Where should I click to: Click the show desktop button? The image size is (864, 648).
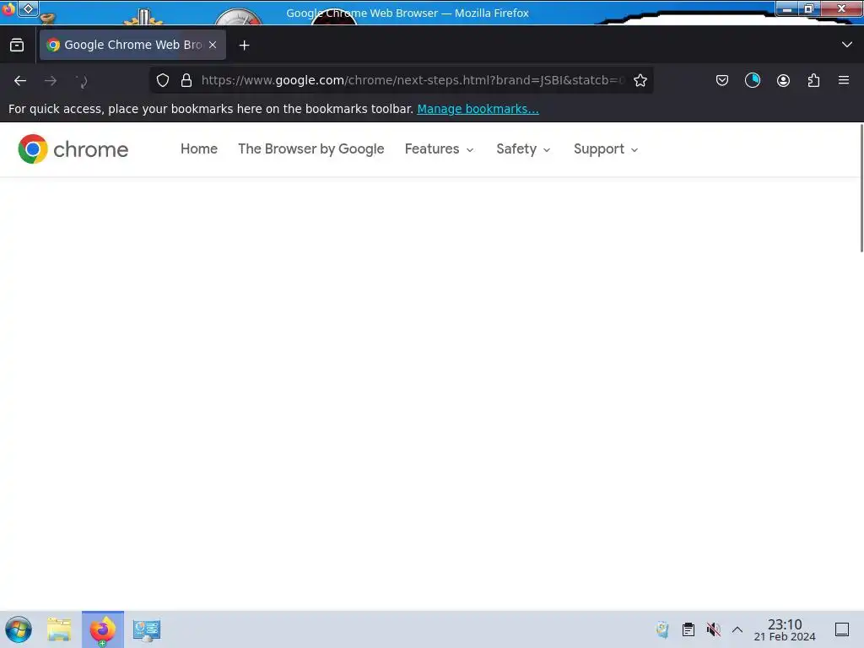click(x=842, y=629)
